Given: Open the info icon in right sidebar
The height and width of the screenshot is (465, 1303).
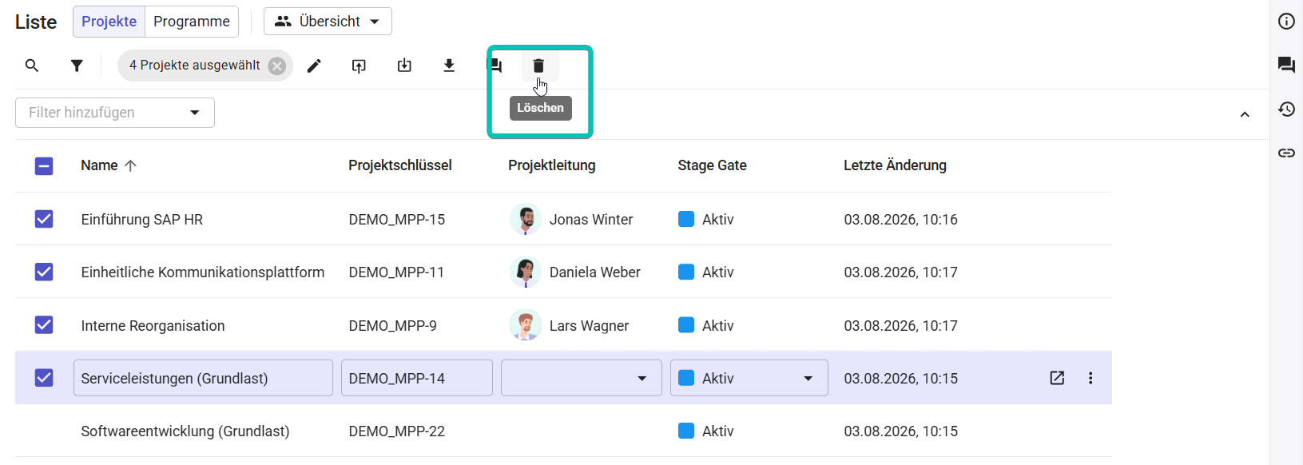Looking at the screenshot, I should tap(1286, 22).
